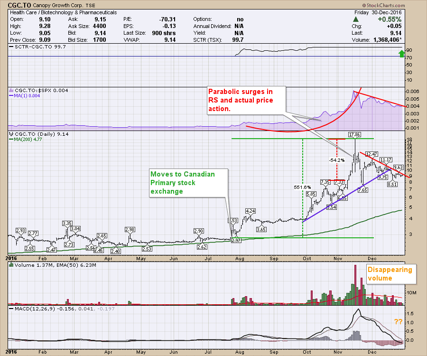Click the date Friday 30-Dec-2016
427x356 pixels.
[x=378, y=12]
